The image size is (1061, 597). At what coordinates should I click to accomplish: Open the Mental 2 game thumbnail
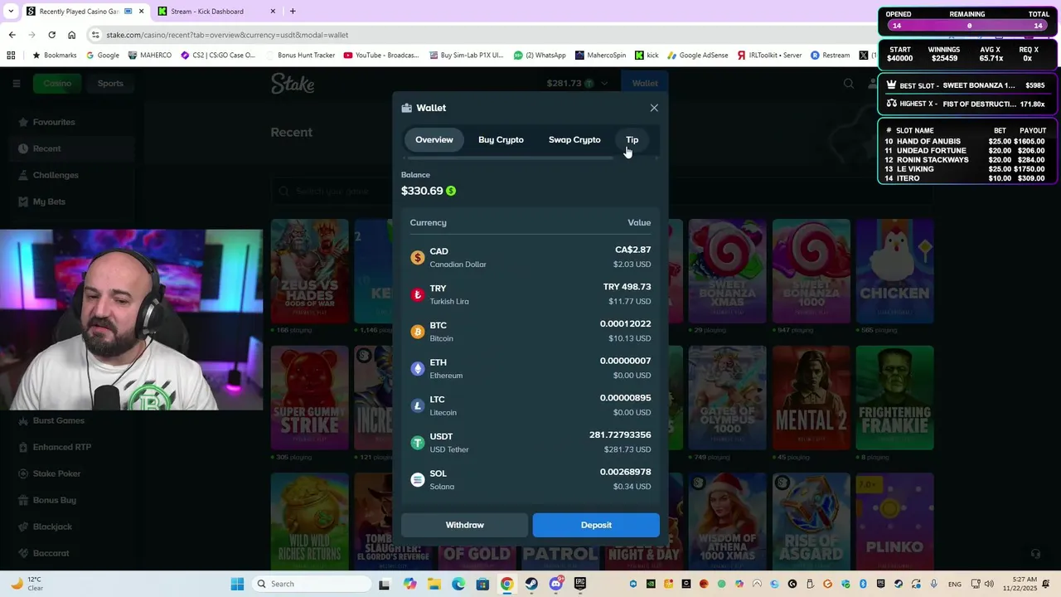[811, 398]
